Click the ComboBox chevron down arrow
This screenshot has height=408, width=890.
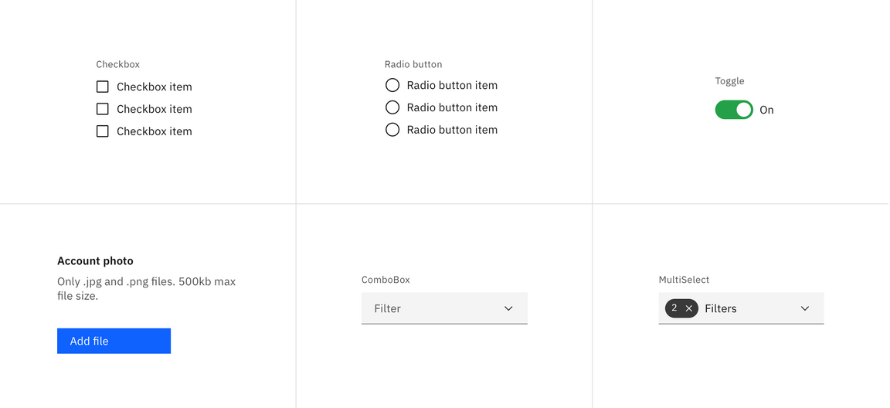tap(508, 308)
